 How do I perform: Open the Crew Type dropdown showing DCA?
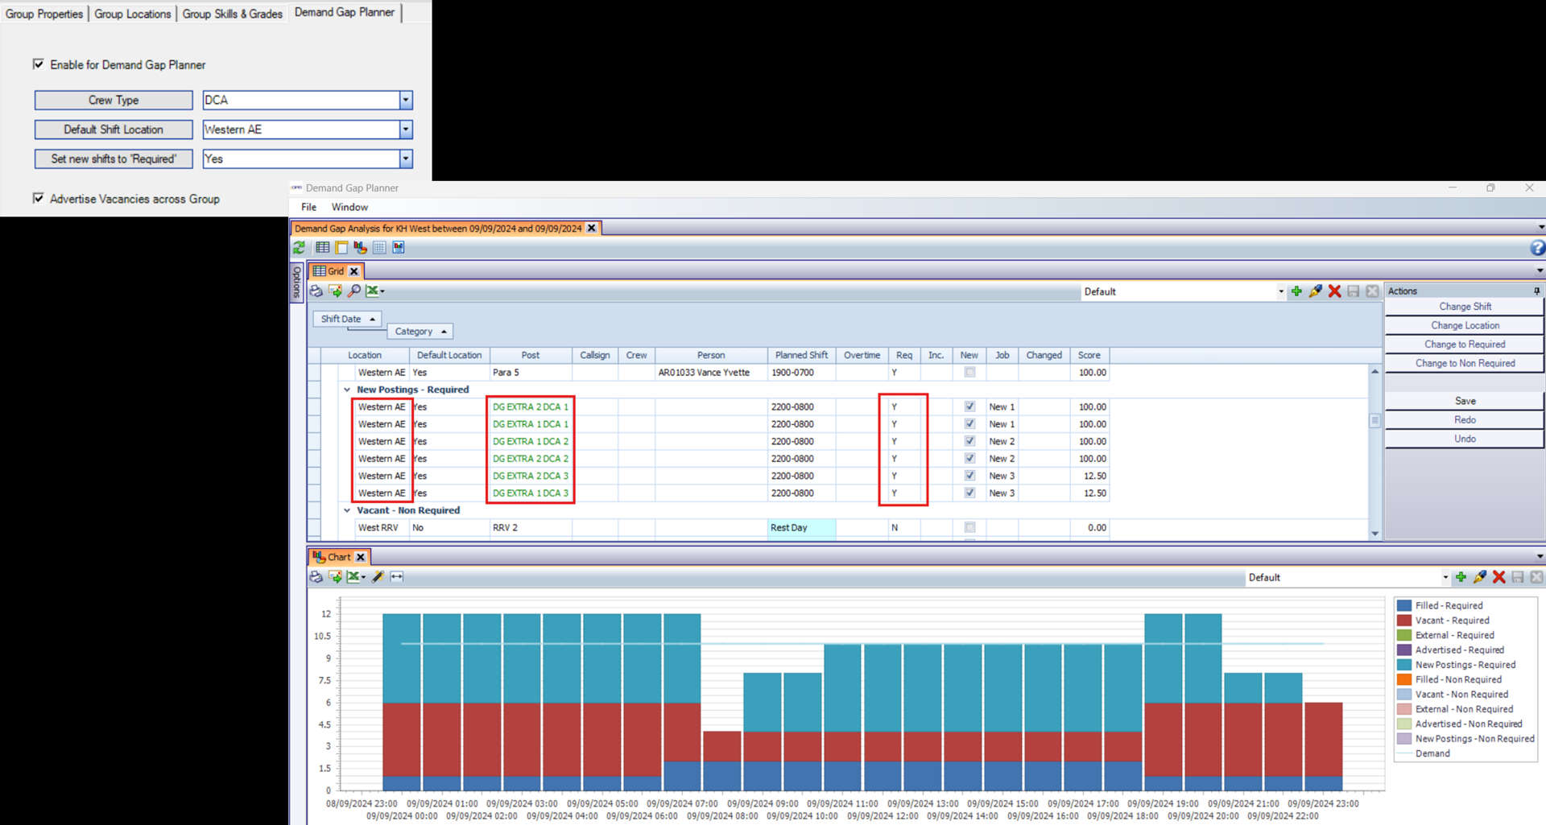406,100
